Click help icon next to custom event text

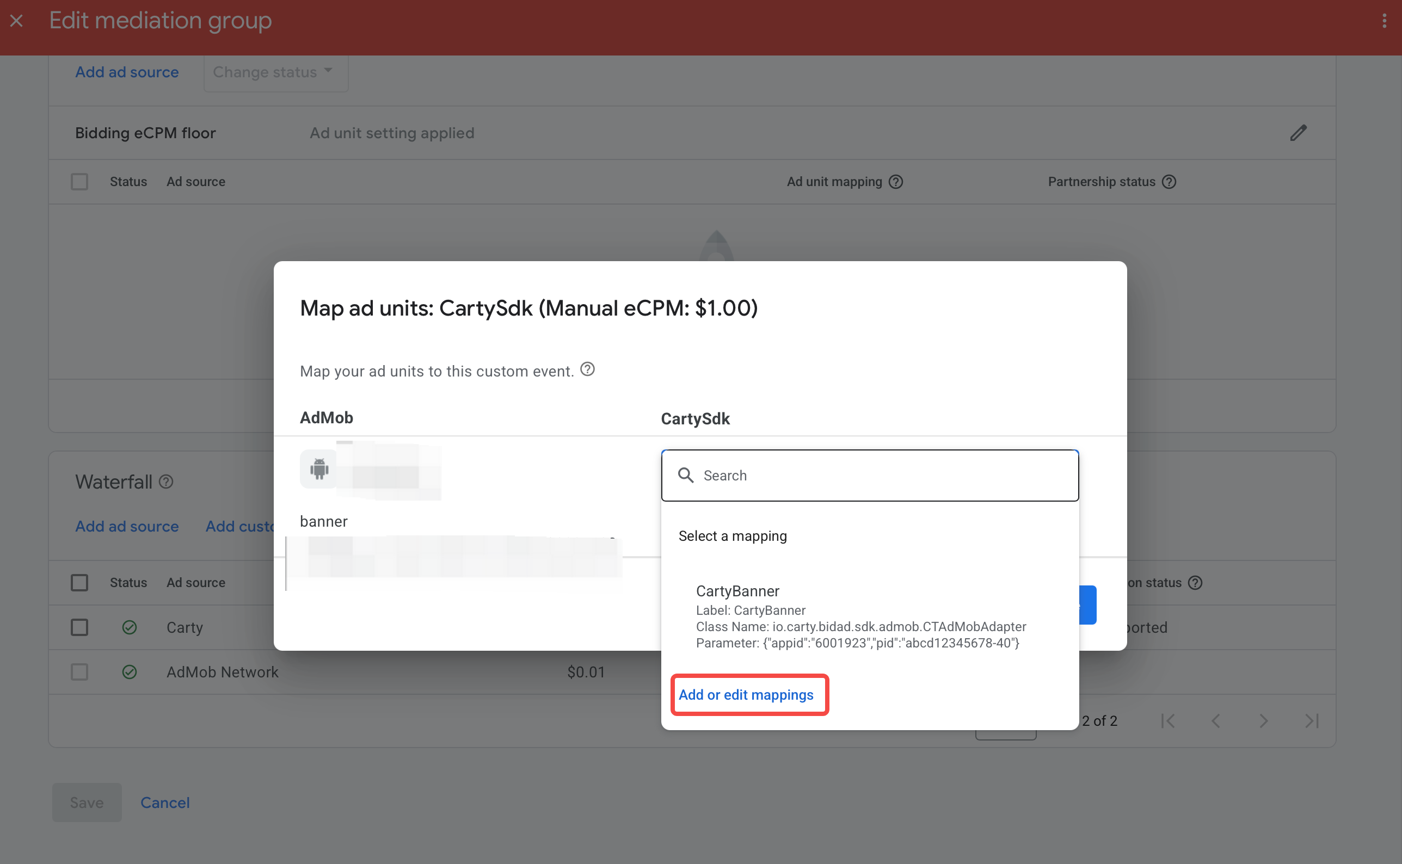pyautogui.click(x=587, y=369)
